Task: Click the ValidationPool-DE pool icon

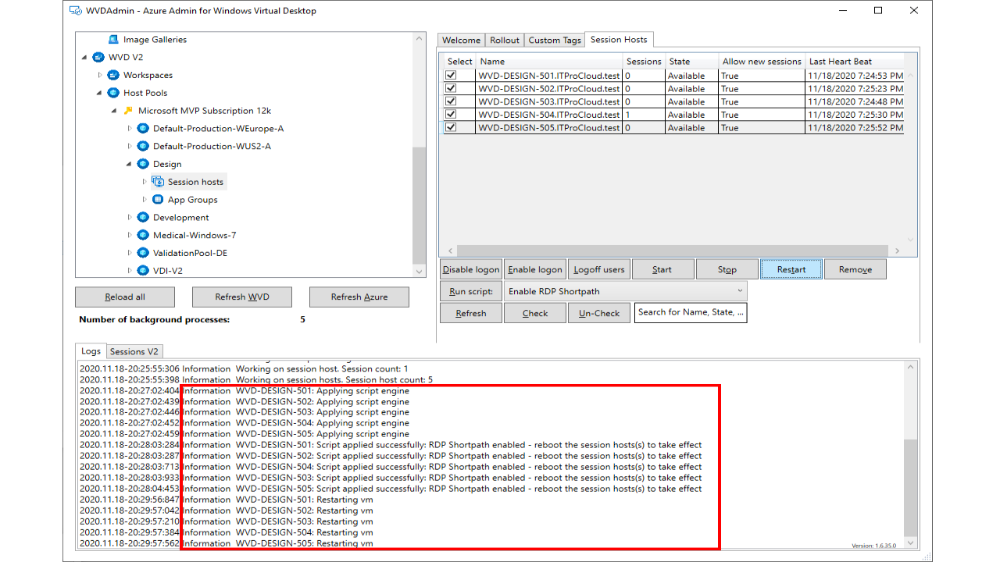Action: 143,253
